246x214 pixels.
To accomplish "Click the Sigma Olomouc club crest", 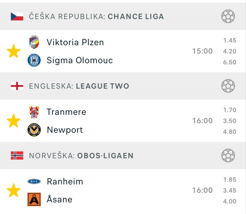I will (x=34, y=60).
